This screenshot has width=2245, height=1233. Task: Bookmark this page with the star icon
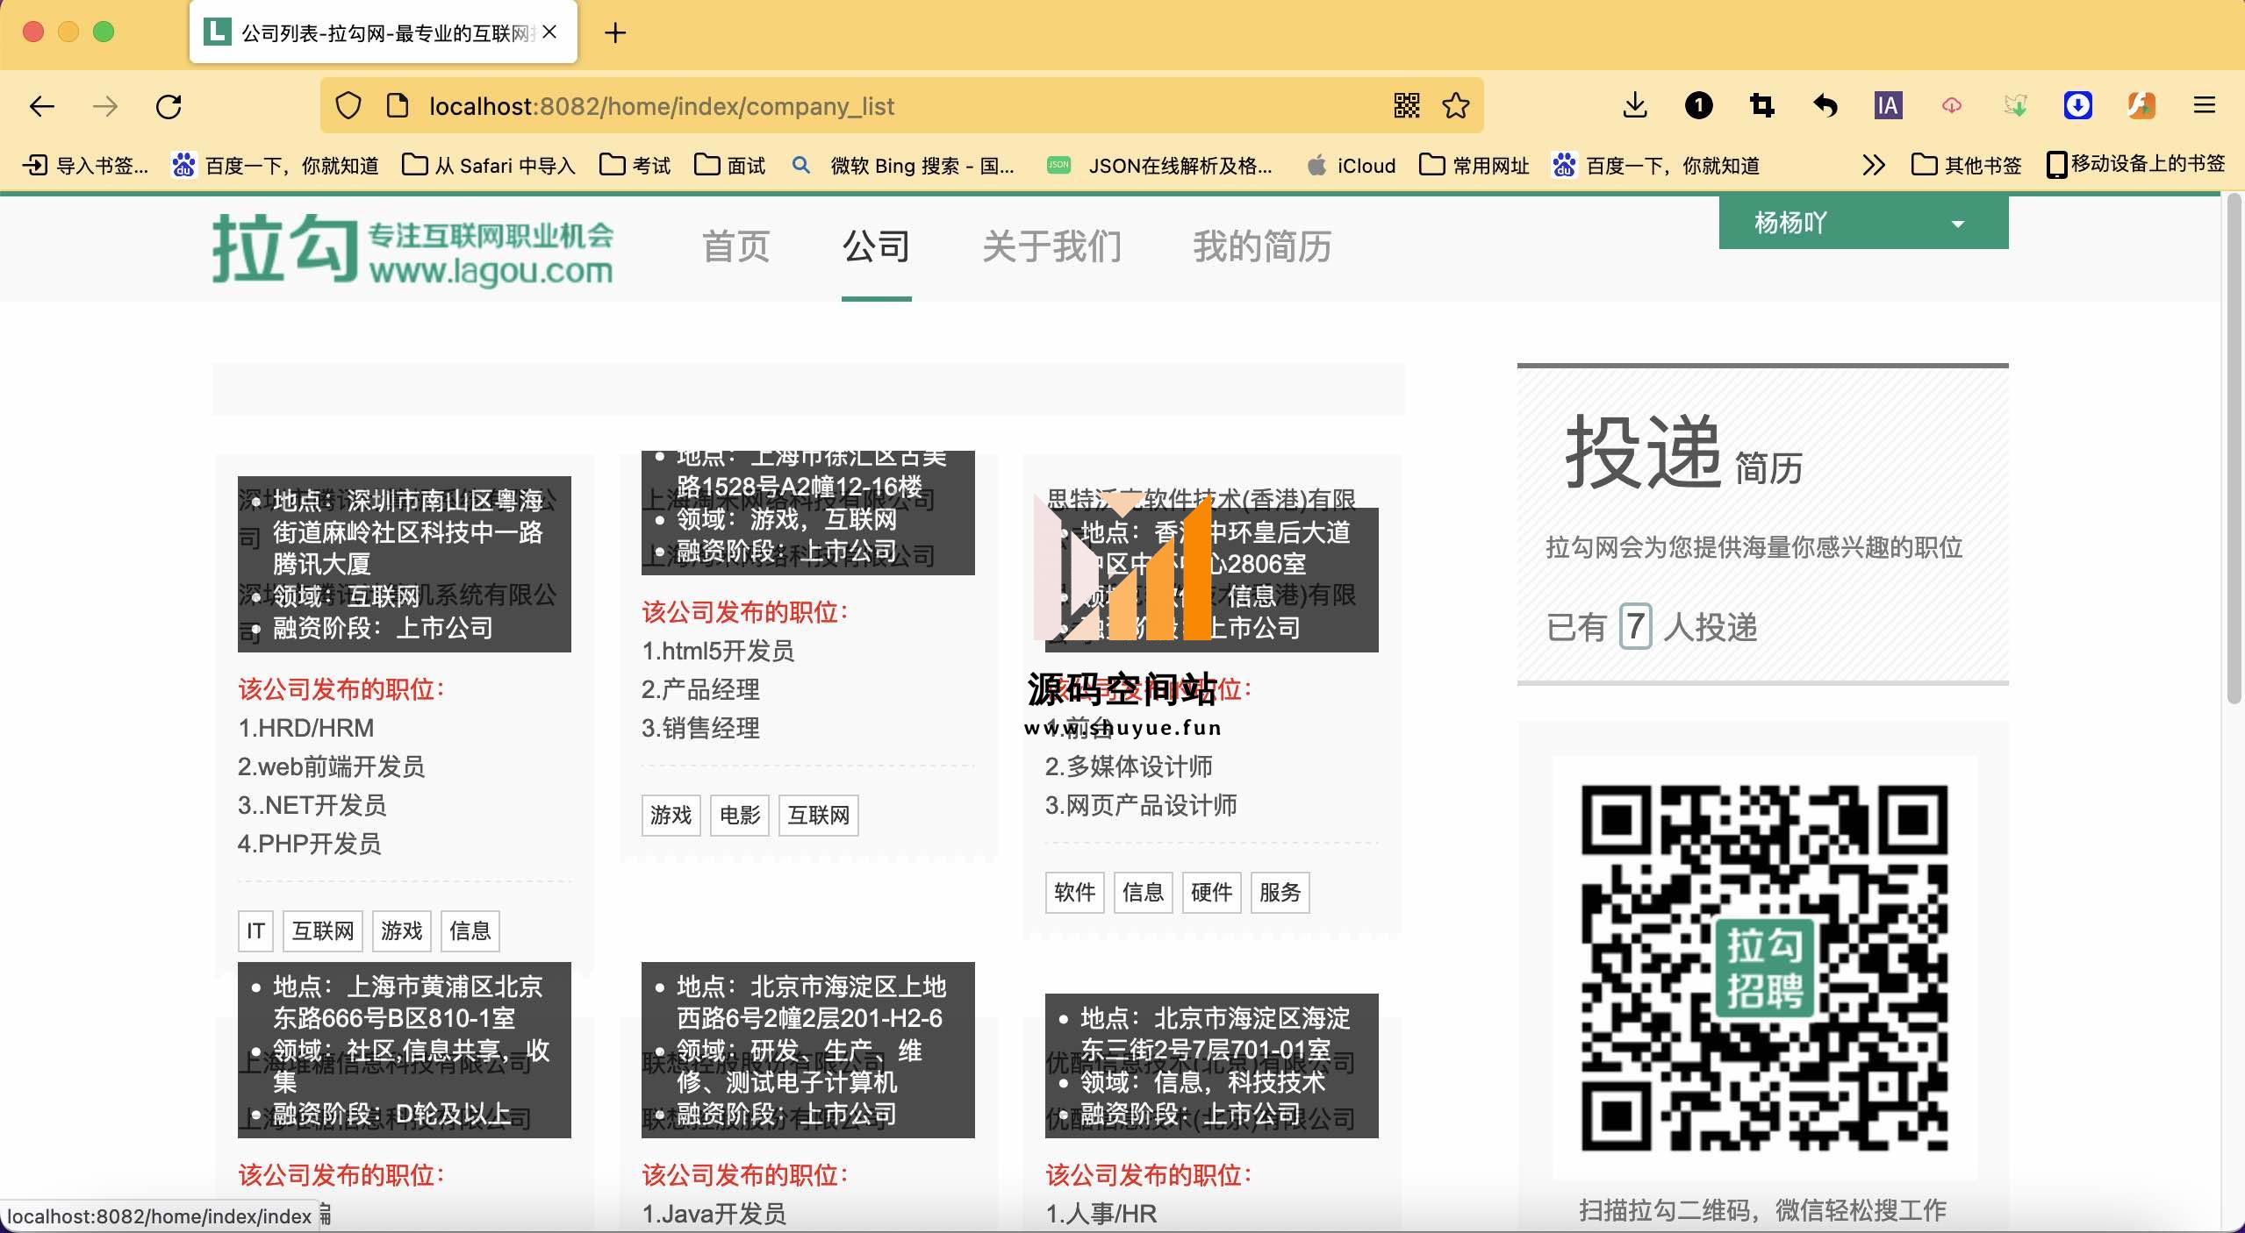[1456, 106]
